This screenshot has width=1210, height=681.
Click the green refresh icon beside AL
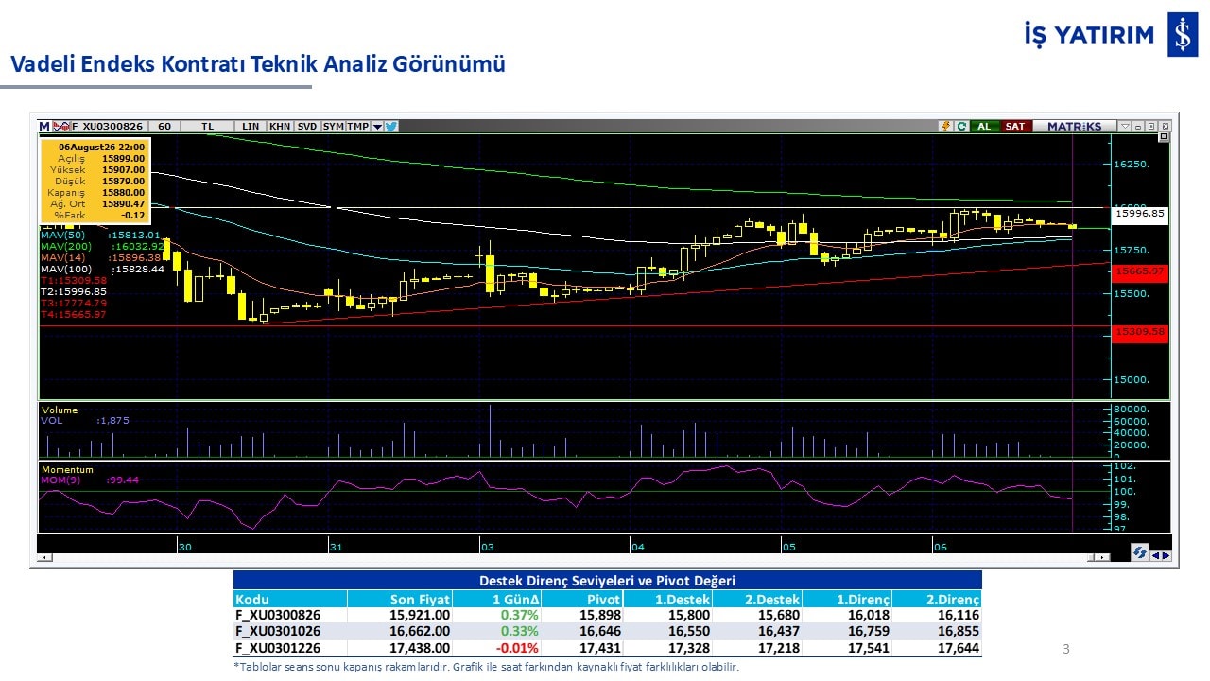[961, 126]
